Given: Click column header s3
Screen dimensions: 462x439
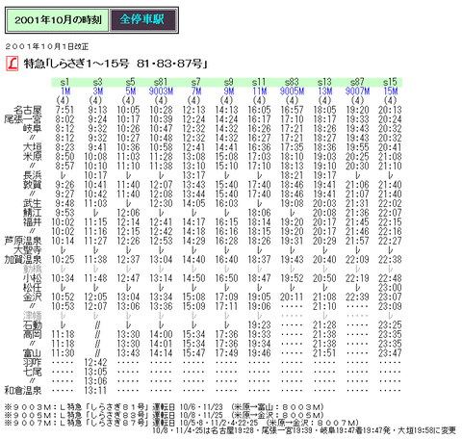Looking at the screenshot, I should [x=97, y=82].
